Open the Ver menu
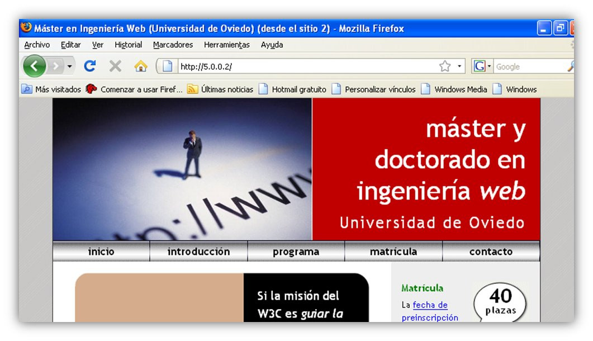 pyautogui.click(x=98, y=45)
